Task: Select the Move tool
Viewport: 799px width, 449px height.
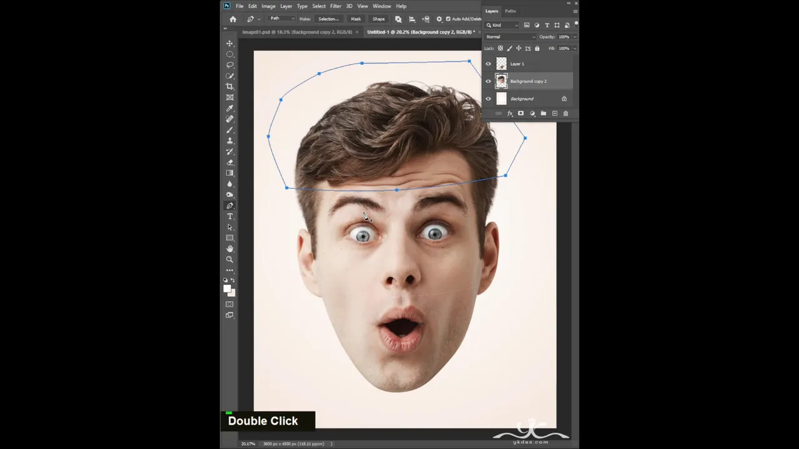Action: point(230,44)
